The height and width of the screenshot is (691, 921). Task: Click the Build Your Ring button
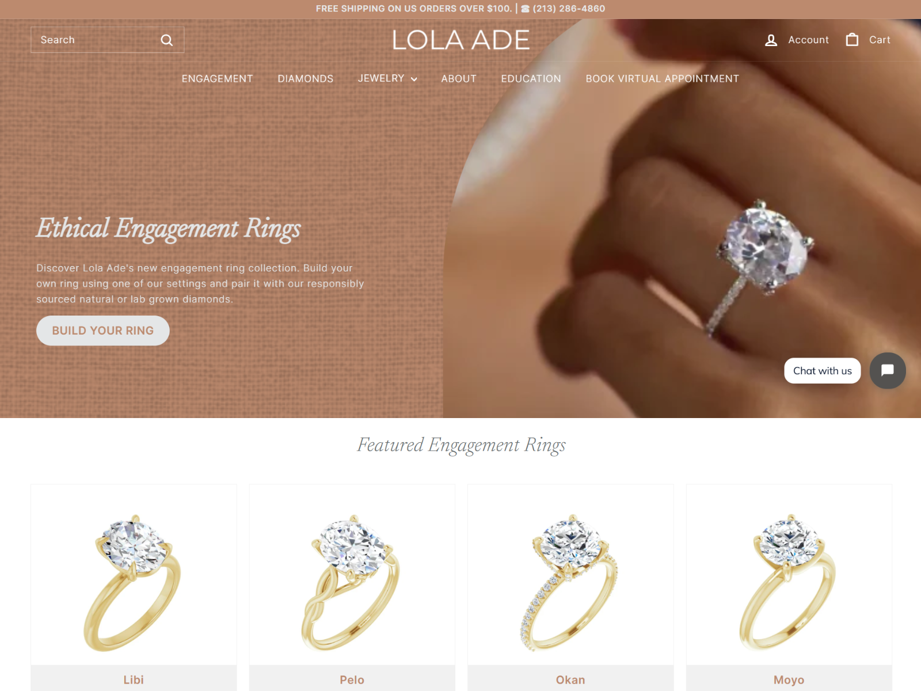pos(103,331)
